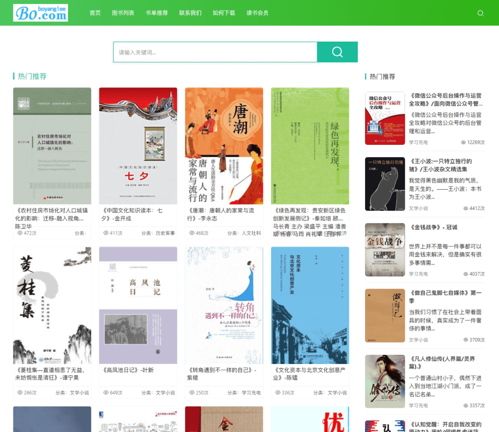Screen dimensions: 499x432
Task: Click the keyword search input box
Action: tap(215, 52)
